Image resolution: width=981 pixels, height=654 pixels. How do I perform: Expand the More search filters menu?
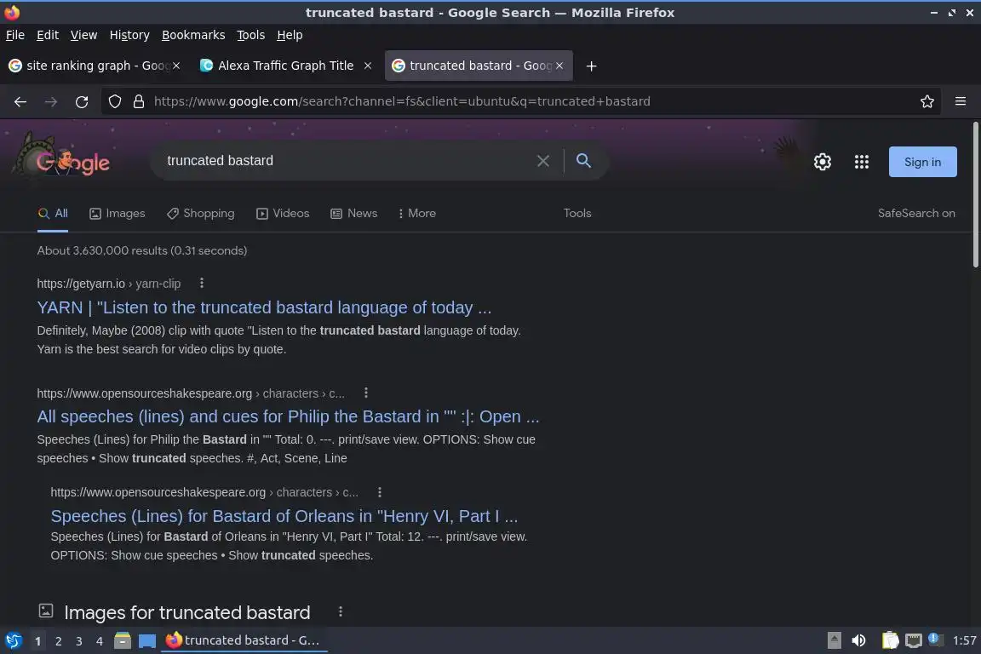416,214
